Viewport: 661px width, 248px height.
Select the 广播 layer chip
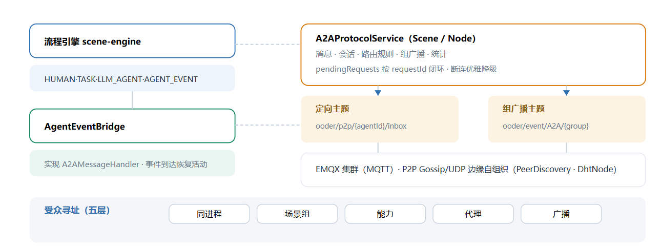(561, 214)
